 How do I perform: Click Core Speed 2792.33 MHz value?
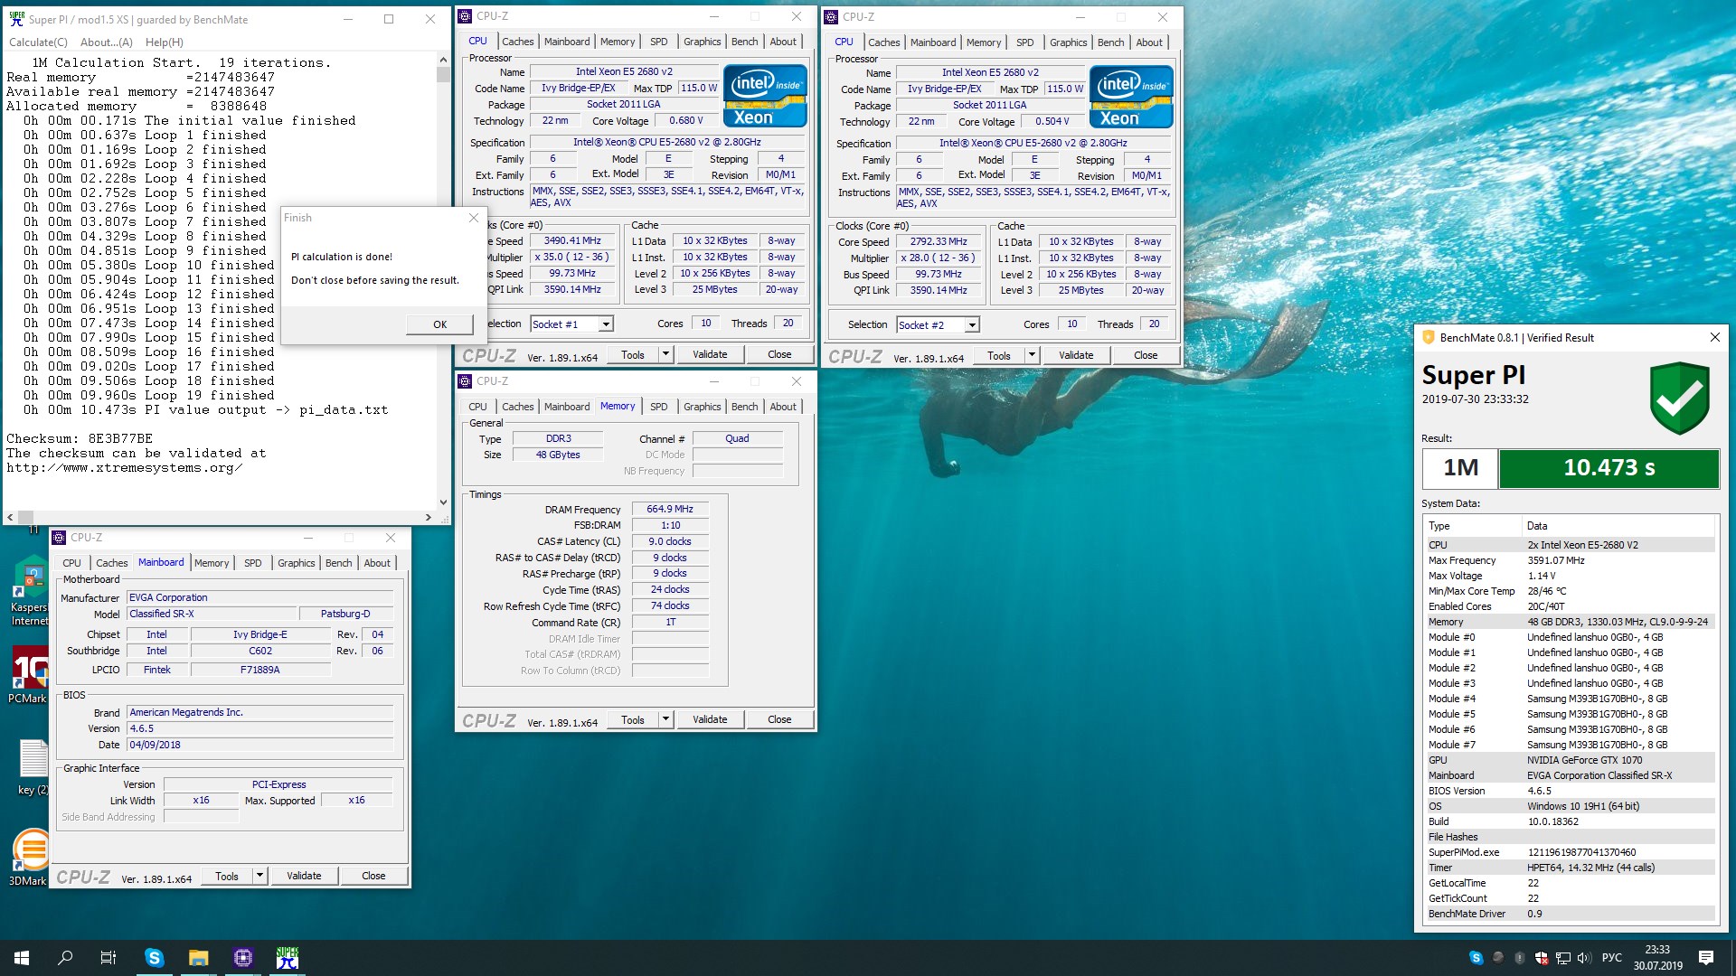coord(939,242)
